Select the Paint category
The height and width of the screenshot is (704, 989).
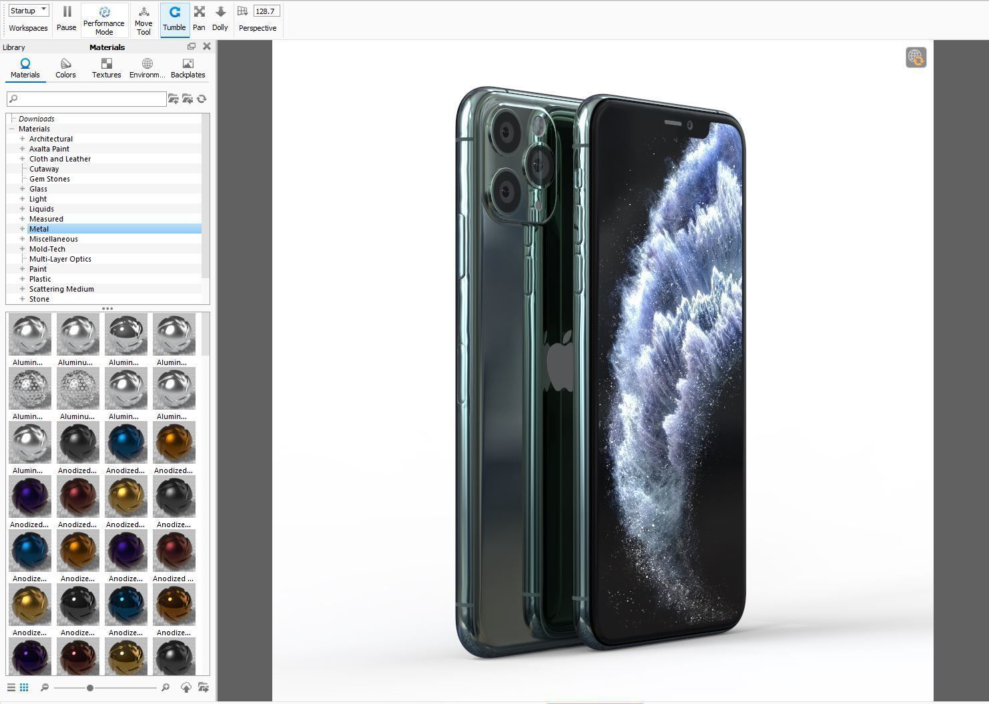[38, 269]
